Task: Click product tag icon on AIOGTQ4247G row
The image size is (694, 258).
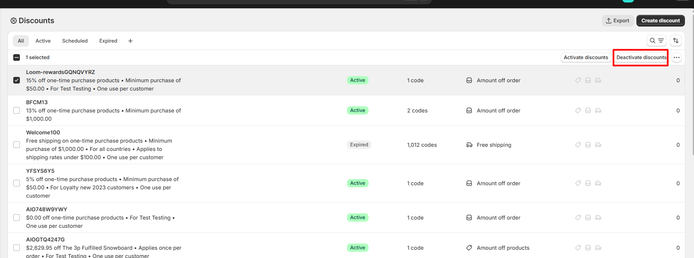Action: pyautogui.click(x=469, y=248)
